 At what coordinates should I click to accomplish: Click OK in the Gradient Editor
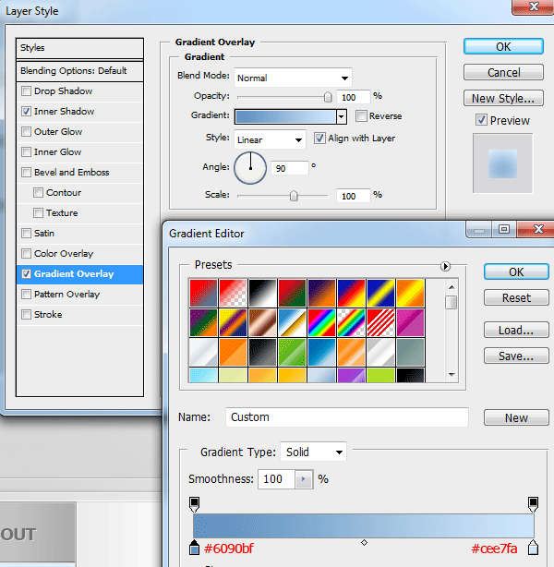coord(516,271)
